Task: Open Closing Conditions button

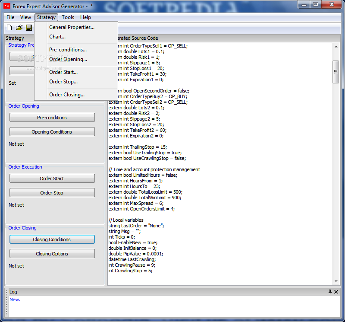Action: [x=52, y=239]
